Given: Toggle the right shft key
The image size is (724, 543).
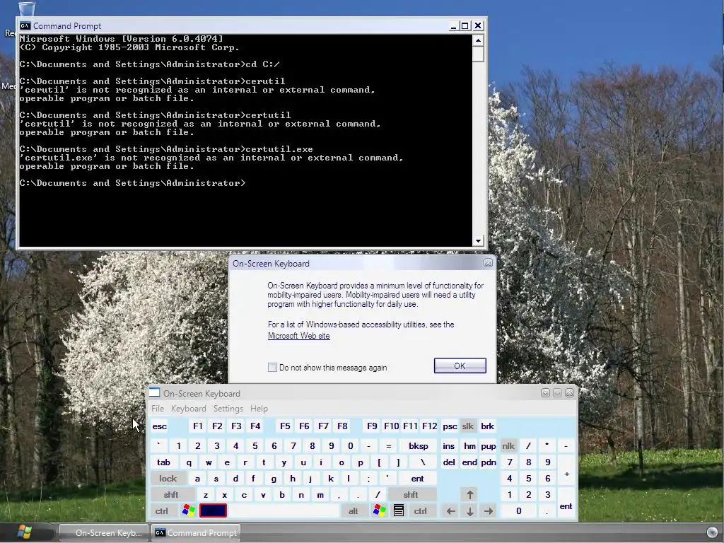Looking at the screenshot, I should coord(411,494).
